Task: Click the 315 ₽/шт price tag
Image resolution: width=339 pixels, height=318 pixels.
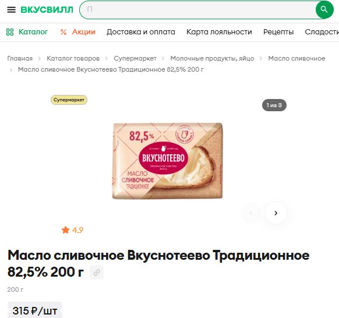Action: click(x=35, y=310)
